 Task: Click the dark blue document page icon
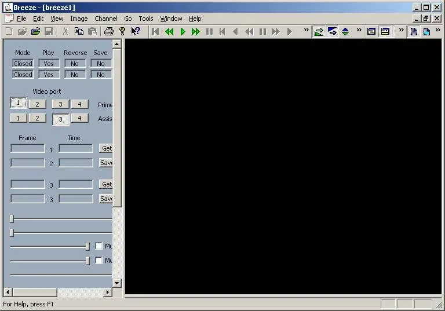[x=414, y=31]
